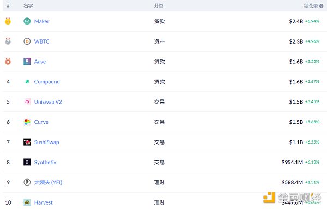
Task: Open the Uniswap V2 link
Action: [x=48, y=102]
